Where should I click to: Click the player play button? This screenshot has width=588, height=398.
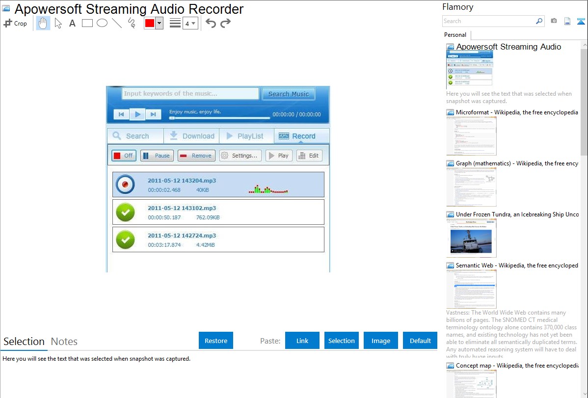tap(137, 114)
